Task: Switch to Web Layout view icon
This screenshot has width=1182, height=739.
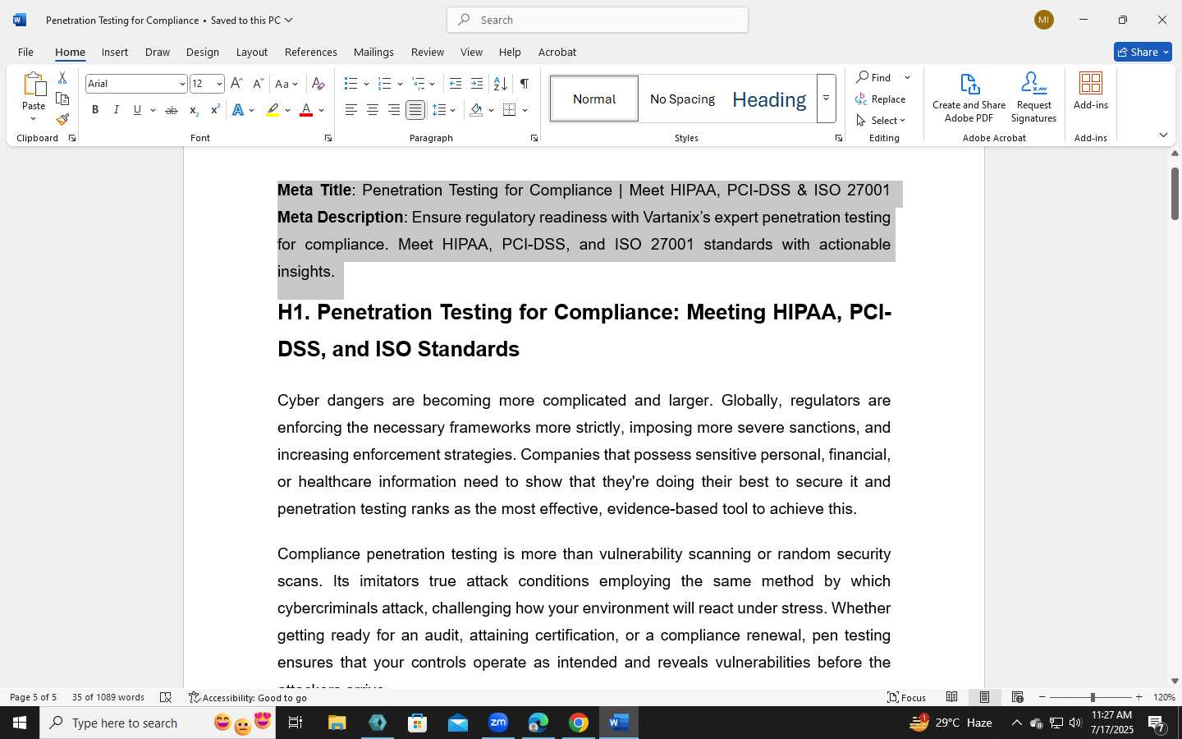Action: (x=1018, y=697)
